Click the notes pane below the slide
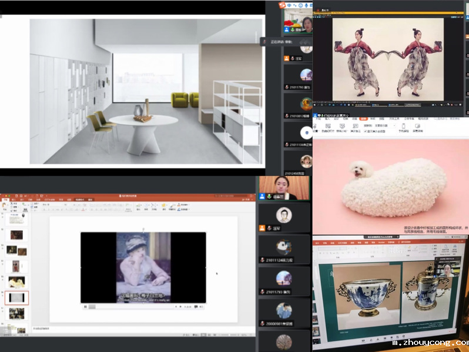 click(143, 328)
